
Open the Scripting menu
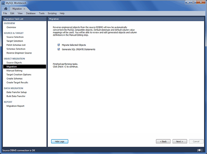point(52,13)
